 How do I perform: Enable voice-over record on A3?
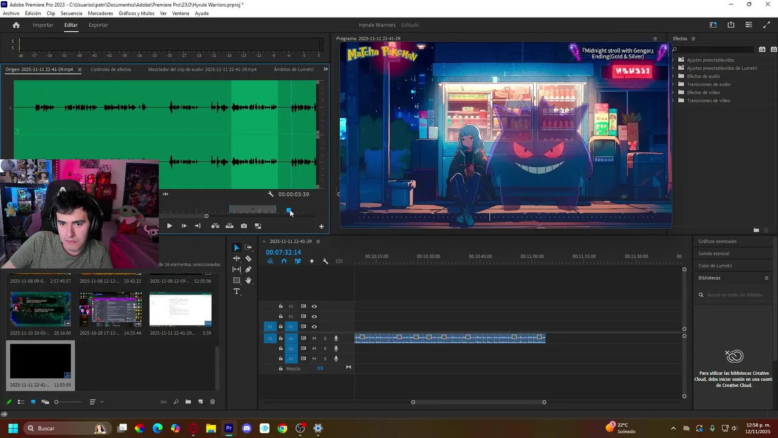click(336, 359)
